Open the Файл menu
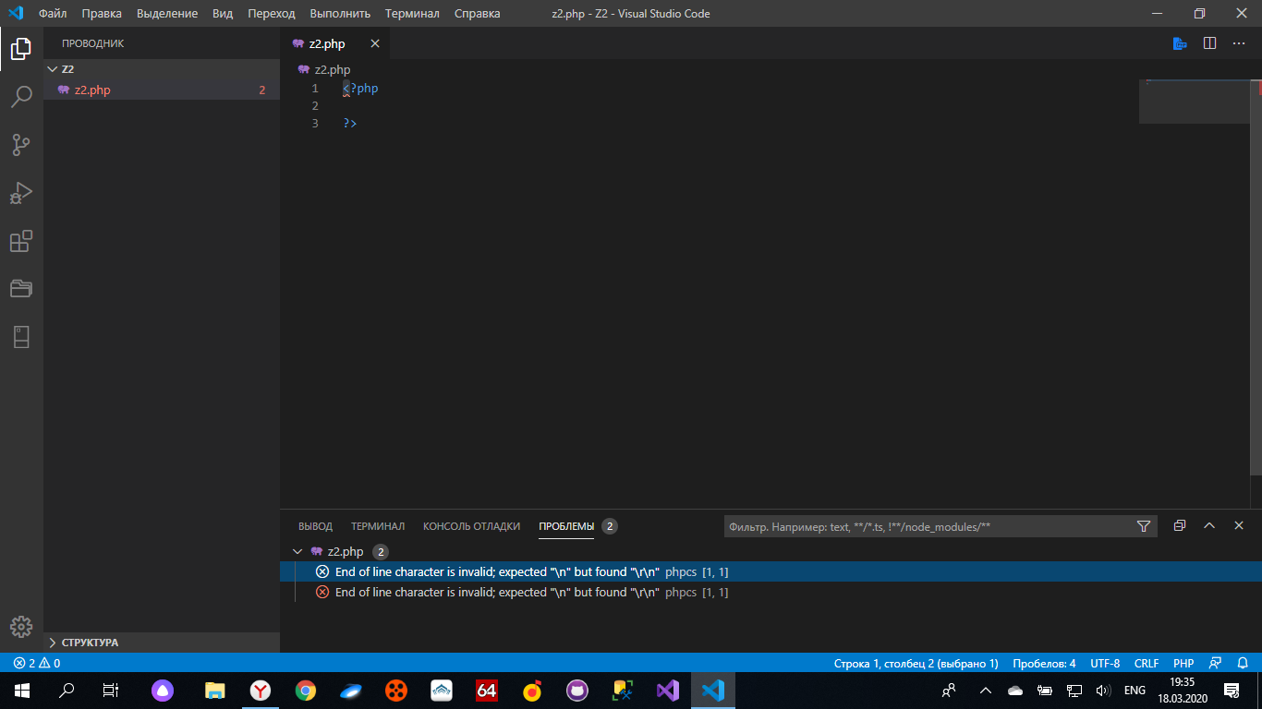The height and width of the screenshot is (709, 1262). [x=53, y=13]
